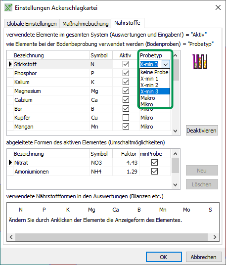Click the row indicator arrow beside Stickstoff
Screen dimensions: 226x265
(x=10, y=64)
